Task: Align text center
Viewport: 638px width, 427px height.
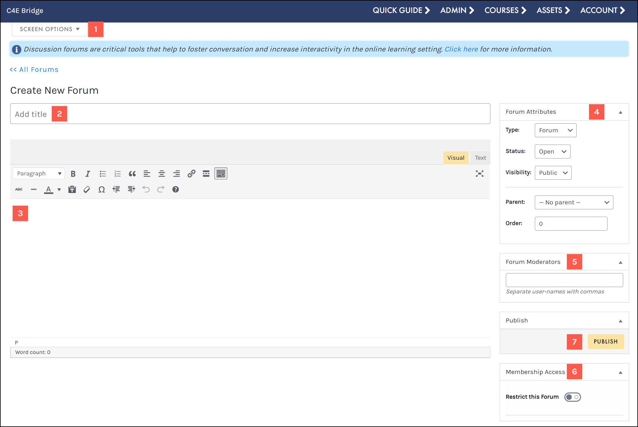Action: (x=162, y=174)
